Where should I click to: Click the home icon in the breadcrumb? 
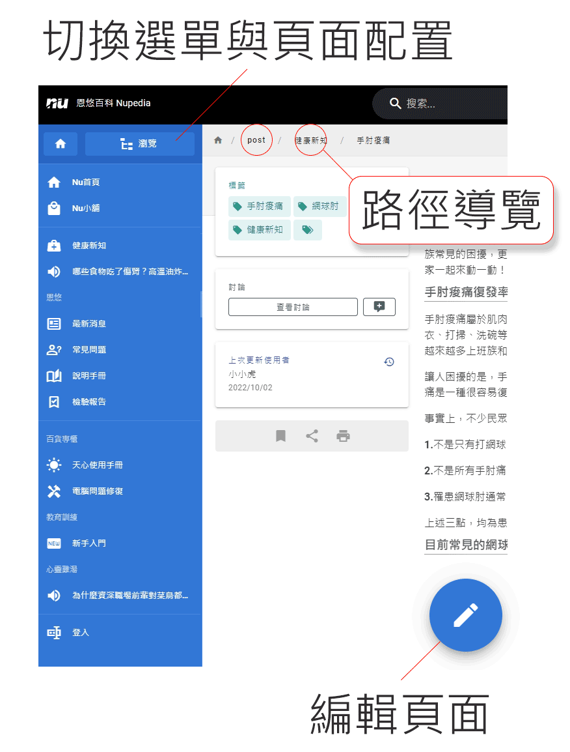click(218, 140)
